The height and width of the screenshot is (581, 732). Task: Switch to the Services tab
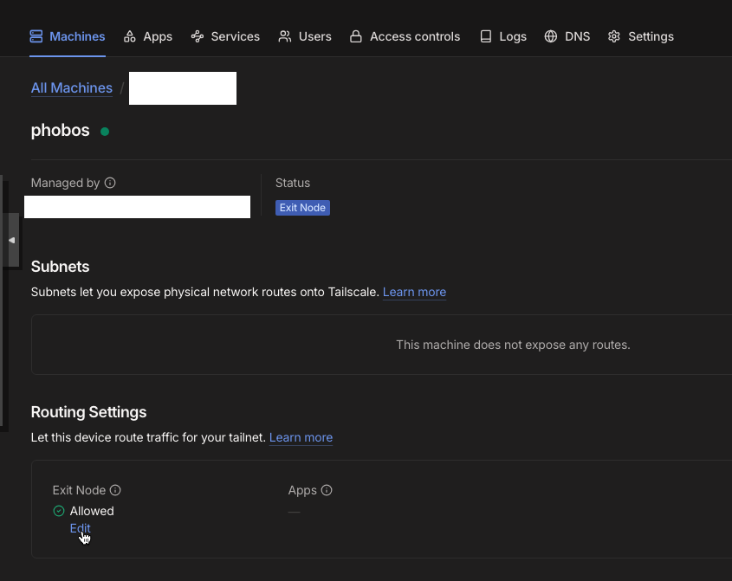[225, 36]
